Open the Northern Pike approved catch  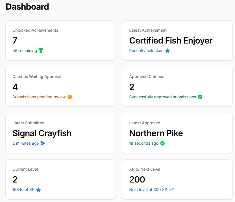pos(156,133)
